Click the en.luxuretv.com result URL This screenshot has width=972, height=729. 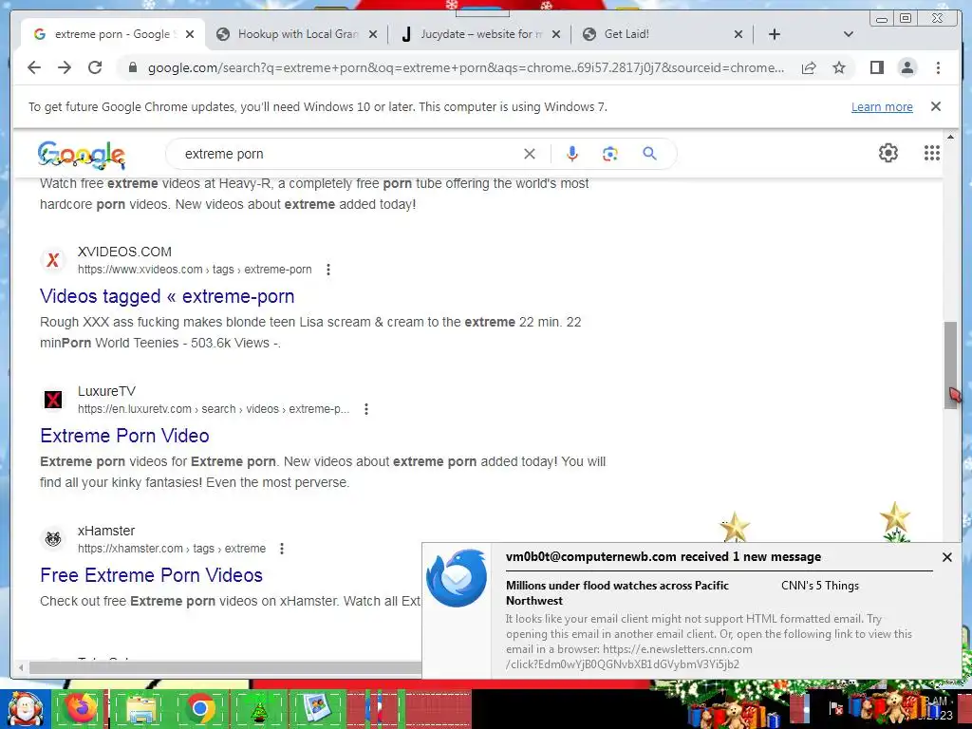(214, 409)
